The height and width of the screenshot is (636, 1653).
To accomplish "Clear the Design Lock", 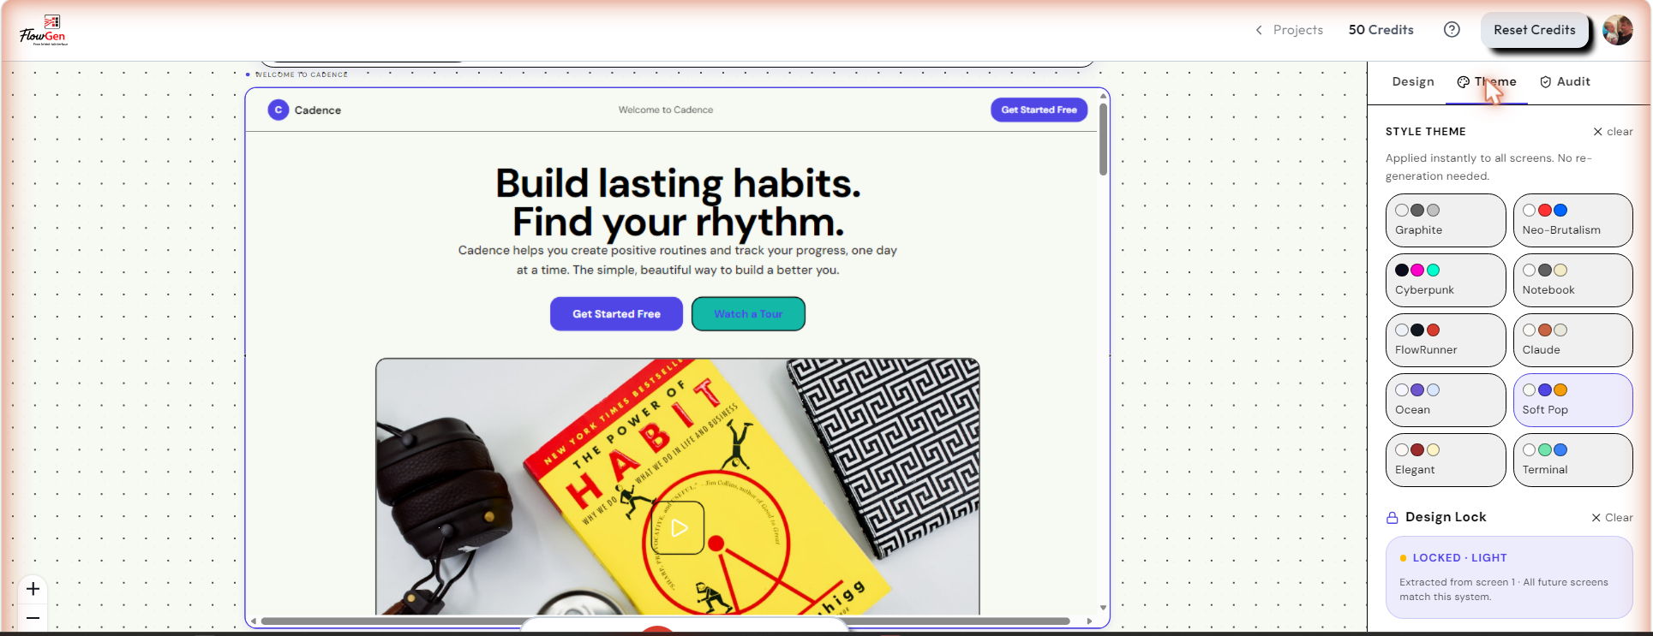I will click(x=1612, y=518).
